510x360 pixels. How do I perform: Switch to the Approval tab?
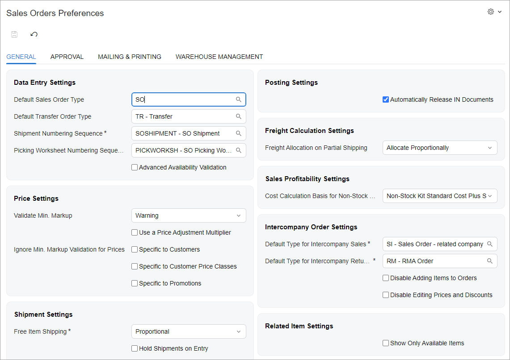point(67,57)
